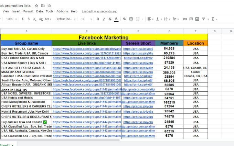
Task: Select column B header
Action: coord(26,31)
